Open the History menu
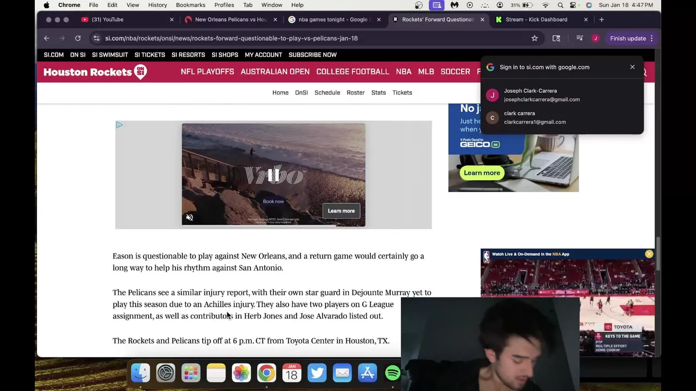 158,5
